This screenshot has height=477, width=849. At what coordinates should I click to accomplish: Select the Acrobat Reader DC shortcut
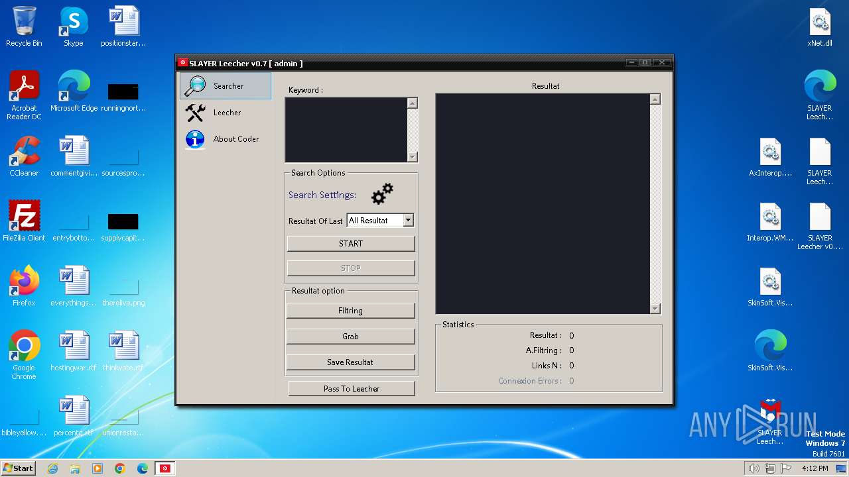coord(24,95)
